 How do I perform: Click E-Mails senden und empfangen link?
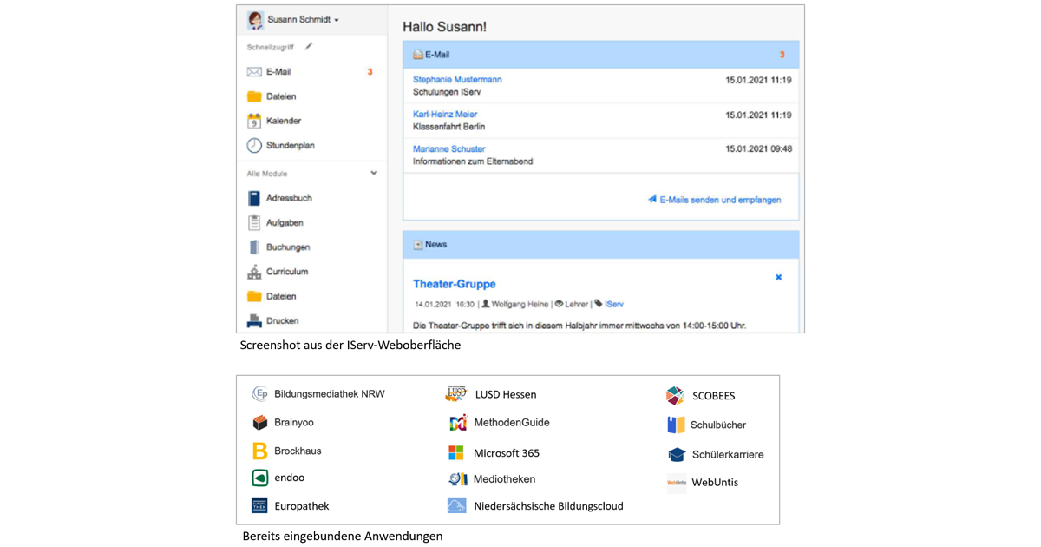point(714,200)
